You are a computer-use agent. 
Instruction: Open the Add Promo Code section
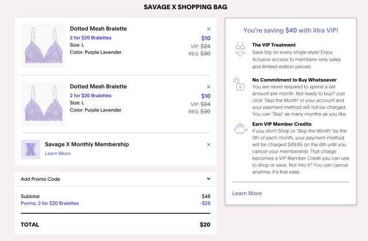coord(40,179)
